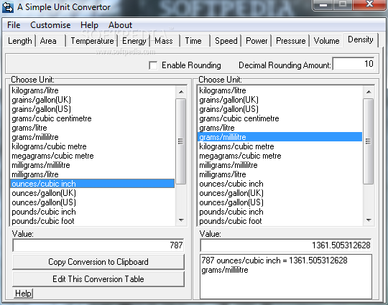This screenshot has height=305, width=388.
Task: Open the File menu
Action: [x=14, y=25]
